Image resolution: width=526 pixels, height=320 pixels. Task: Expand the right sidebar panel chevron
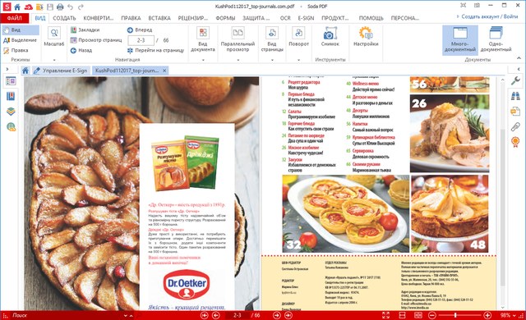(x=519, y=69)
